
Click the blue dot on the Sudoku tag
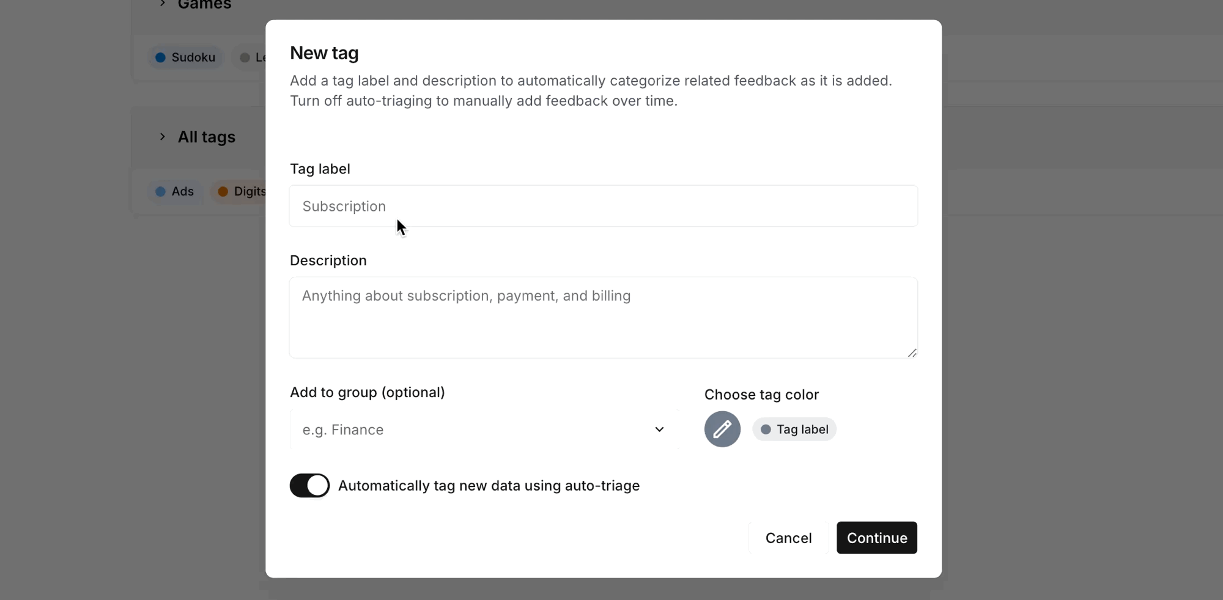point(161,57)
